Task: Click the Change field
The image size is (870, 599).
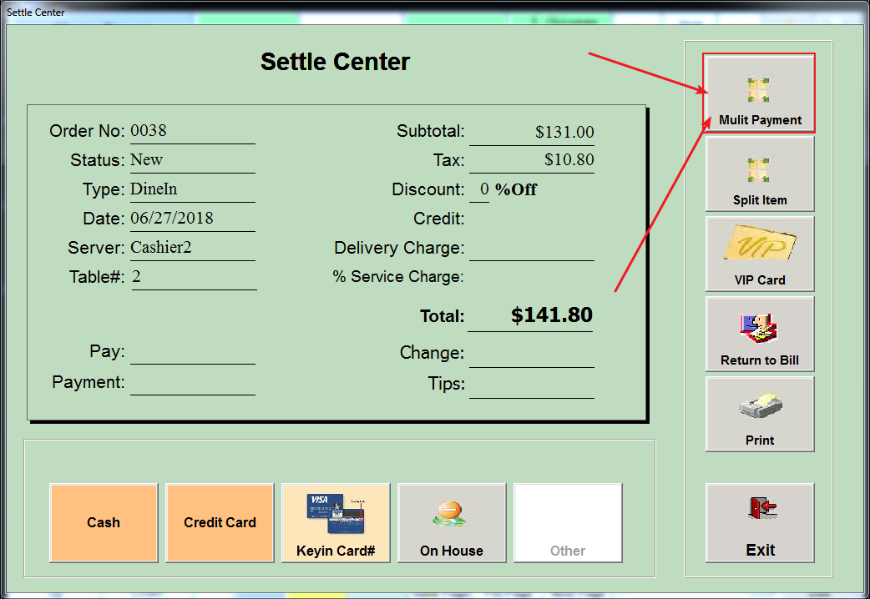Action: click(532, 354)
